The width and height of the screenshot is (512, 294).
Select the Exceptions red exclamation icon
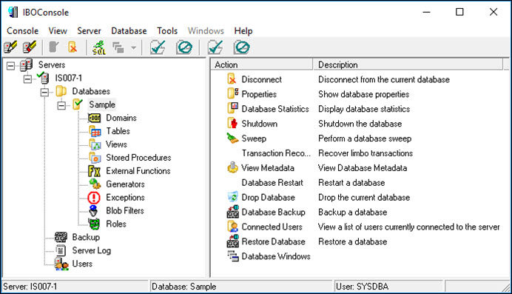tap(94, 198)
